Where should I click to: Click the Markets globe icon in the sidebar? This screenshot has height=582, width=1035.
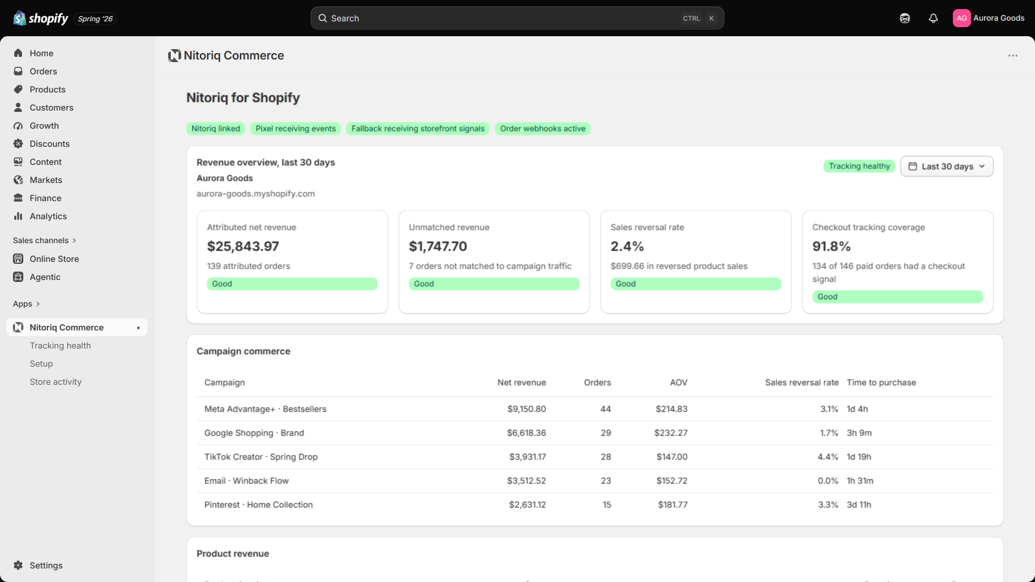[18, 180]
